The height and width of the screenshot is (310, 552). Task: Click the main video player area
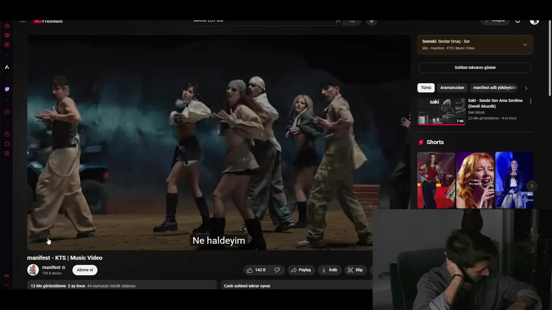pyautogui.click(x=219, y=143)
